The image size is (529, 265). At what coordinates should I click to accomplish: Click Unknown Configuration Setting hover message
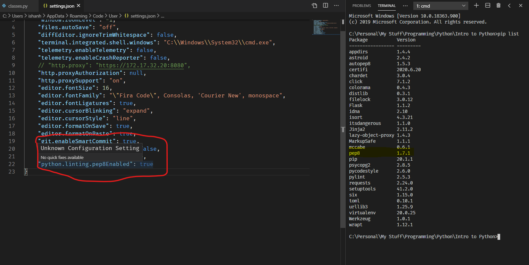tap(90, 148)
